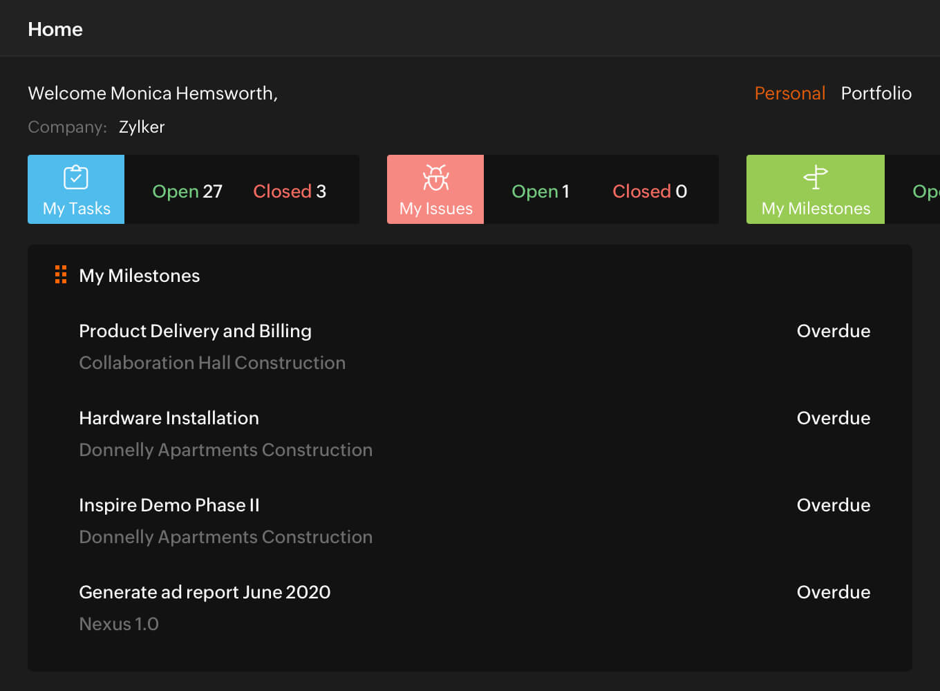Show the Open 1 issues list
The width and height of the screenshot is (940, 691).
[540, 191]
